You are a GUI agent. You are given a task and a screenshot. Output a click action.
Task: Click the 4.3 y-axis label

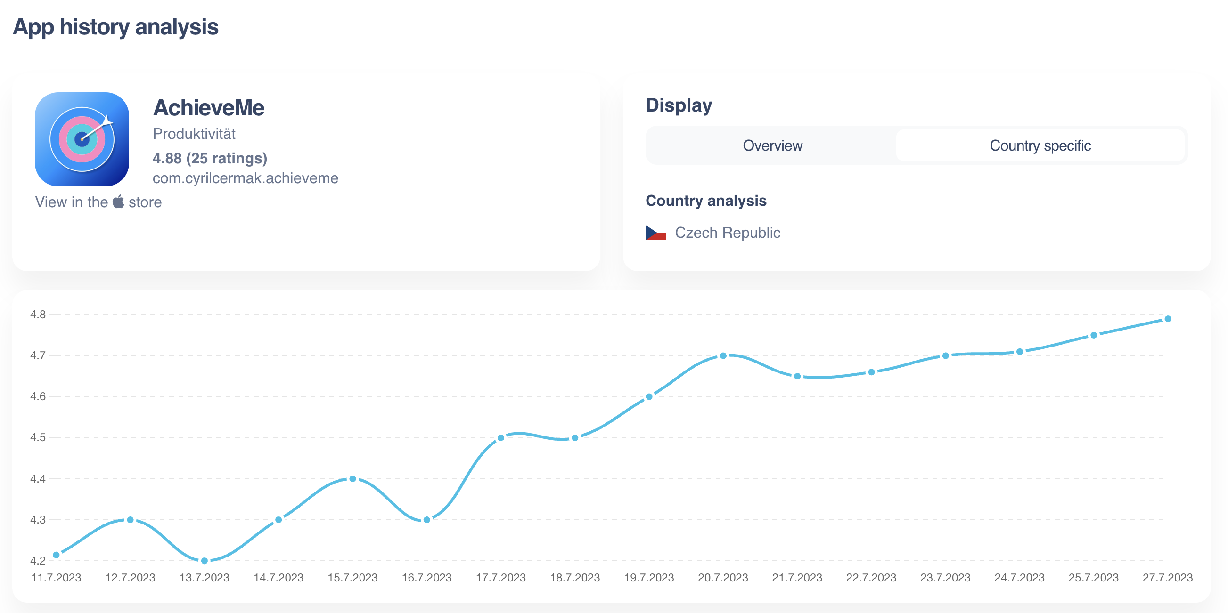coord(38,520)
